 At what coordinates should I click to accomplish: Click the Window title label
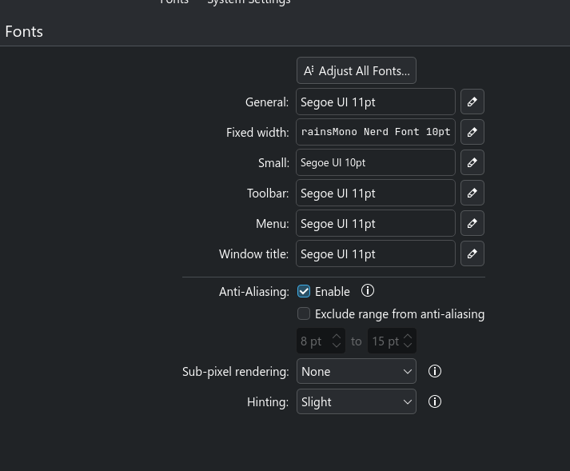click(253, 253)
